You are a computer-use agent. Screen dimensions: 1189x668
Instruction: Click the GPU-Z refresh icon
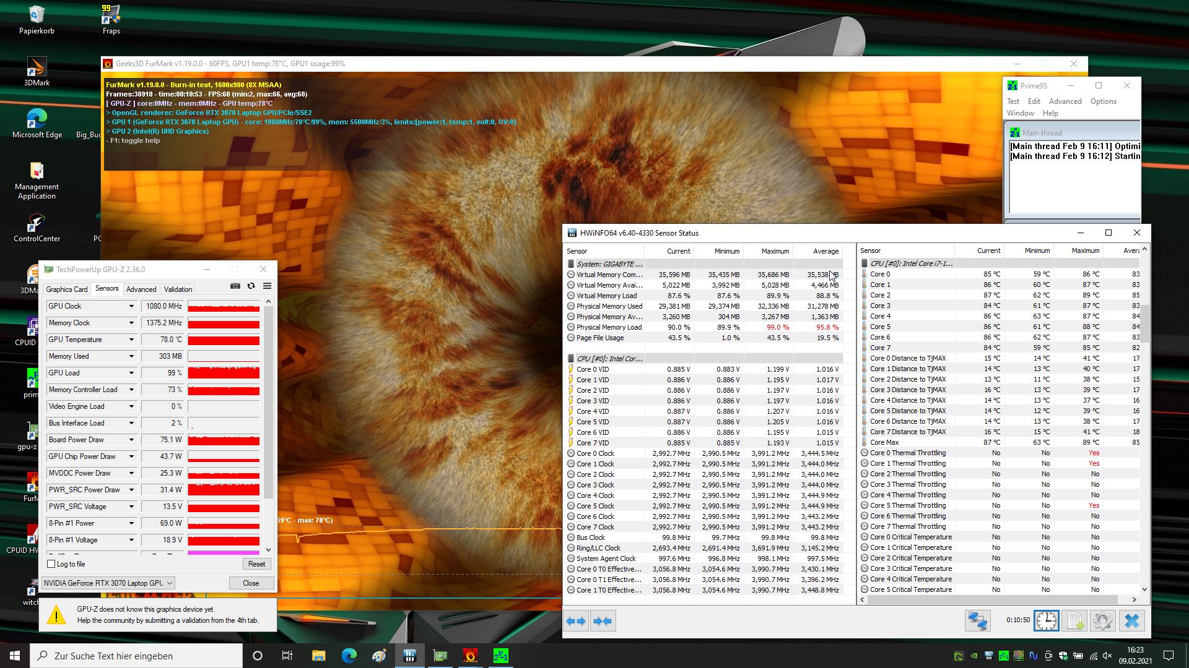click(x=251, y=286)
